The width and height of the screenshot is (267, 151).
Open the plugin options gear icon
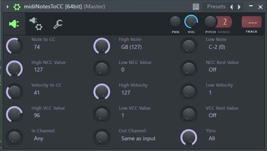[17, 7]
